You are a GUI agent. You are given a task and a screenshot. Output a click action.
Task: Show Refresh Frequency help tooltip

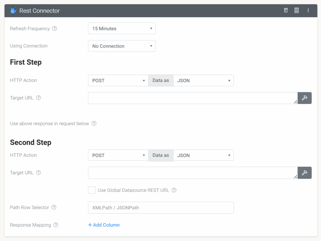(x=55, y=29)
